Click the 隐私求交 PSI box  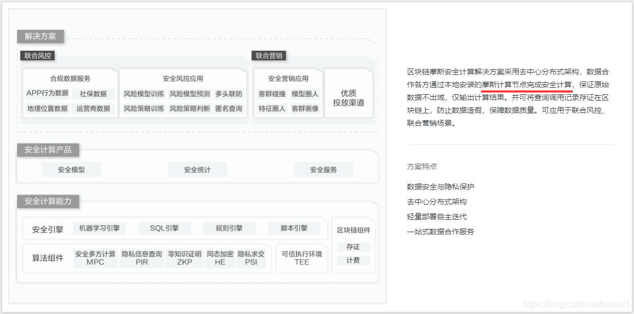pos(251,258)
